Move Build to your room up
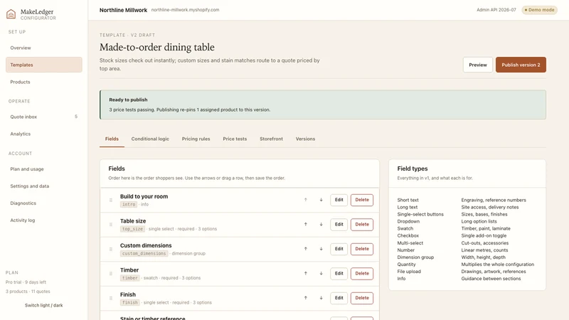 [x=306, y=200]
